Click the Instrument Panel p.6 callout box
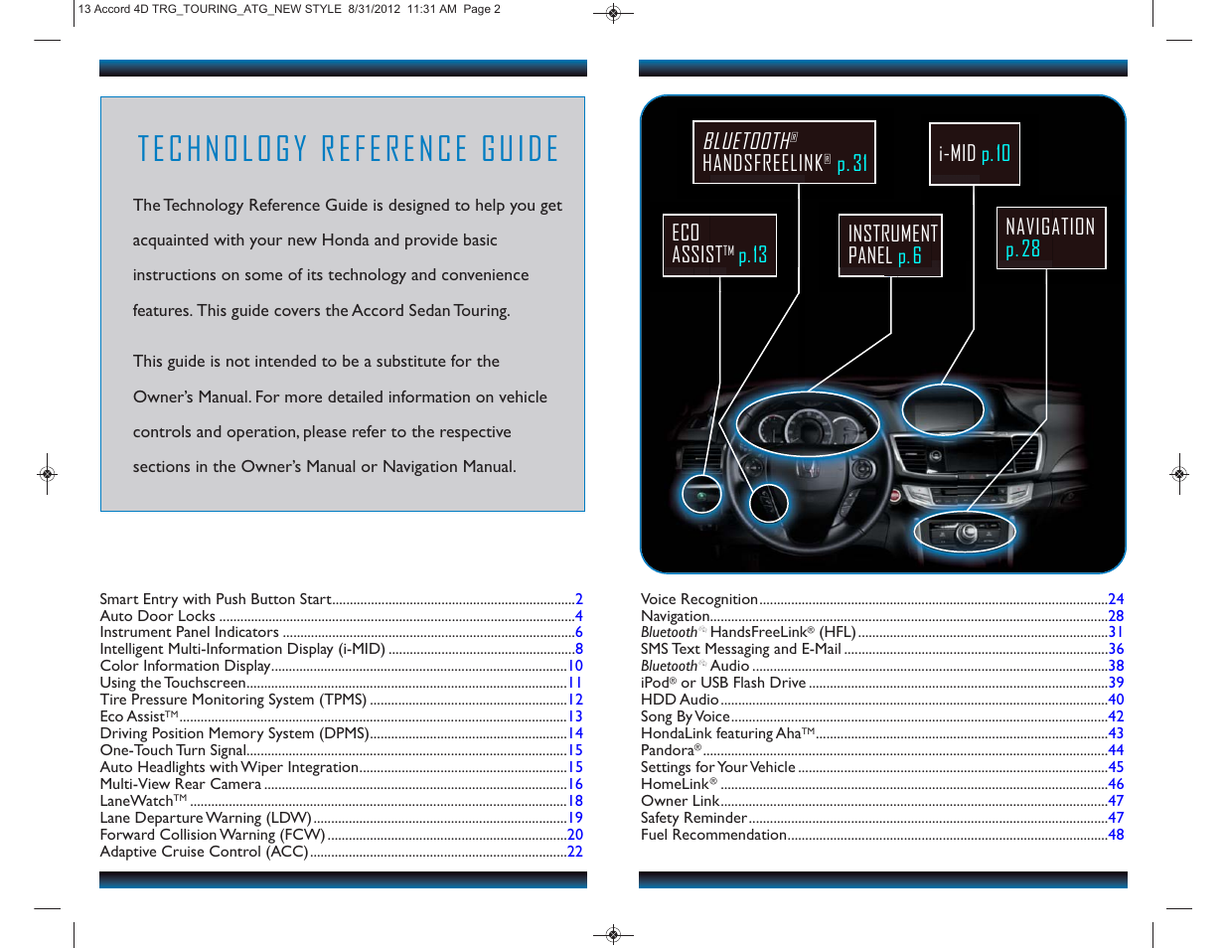The image size is (1227, 948). (890, 245)
